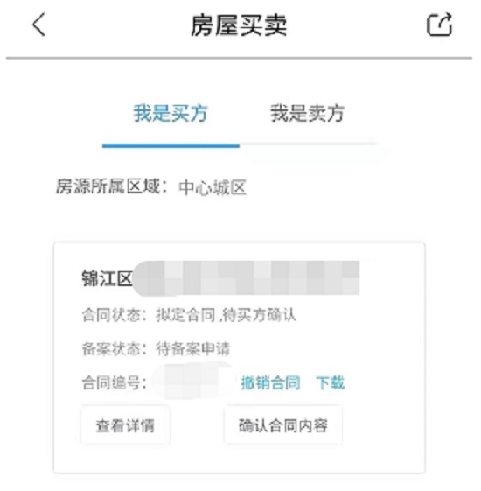This screenshot has width=481, height=491.
Task: Click the 撤销合同 link
Action: pyautogui.click(x=271, y=383)
